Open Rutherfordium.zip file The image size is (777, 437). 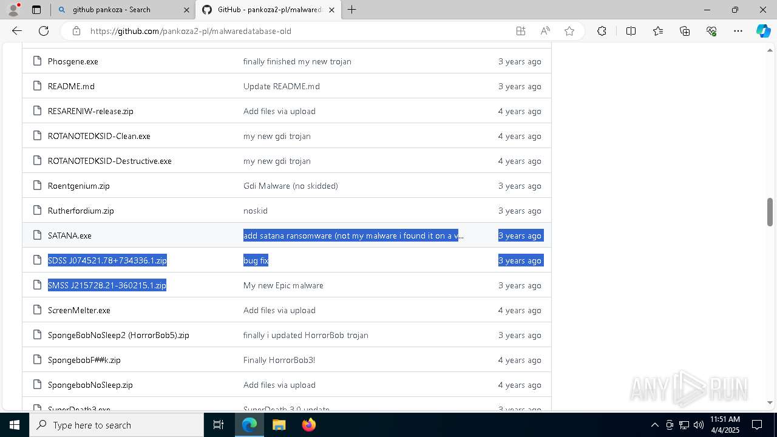(81, 211)
